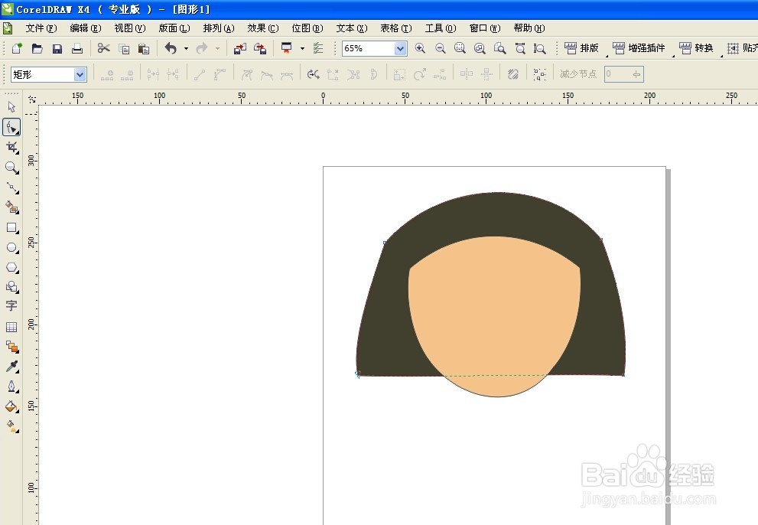Click the Import icon
Viewport: 758px width, 525px height.
(239, 48)
